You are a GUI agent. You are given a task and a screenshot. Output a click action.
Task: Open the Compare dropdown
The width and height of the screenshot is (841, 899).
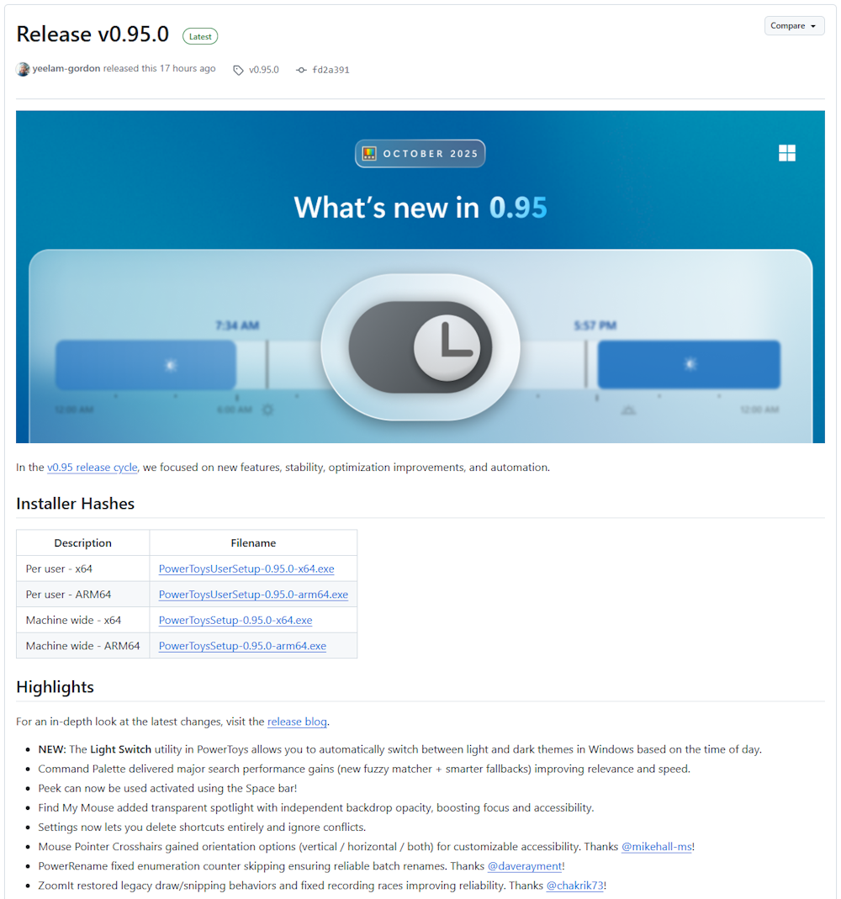794,26
